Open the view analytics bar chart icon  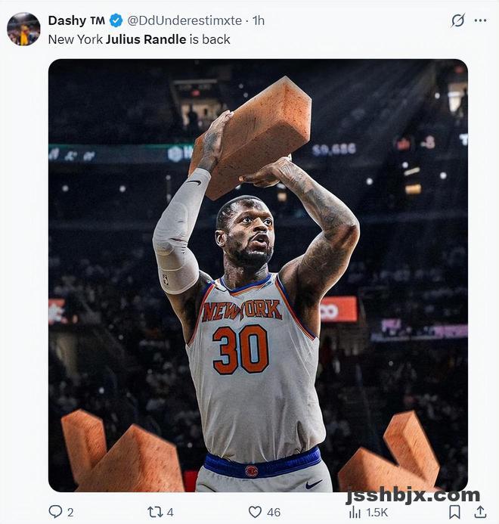tap(355, 513)
